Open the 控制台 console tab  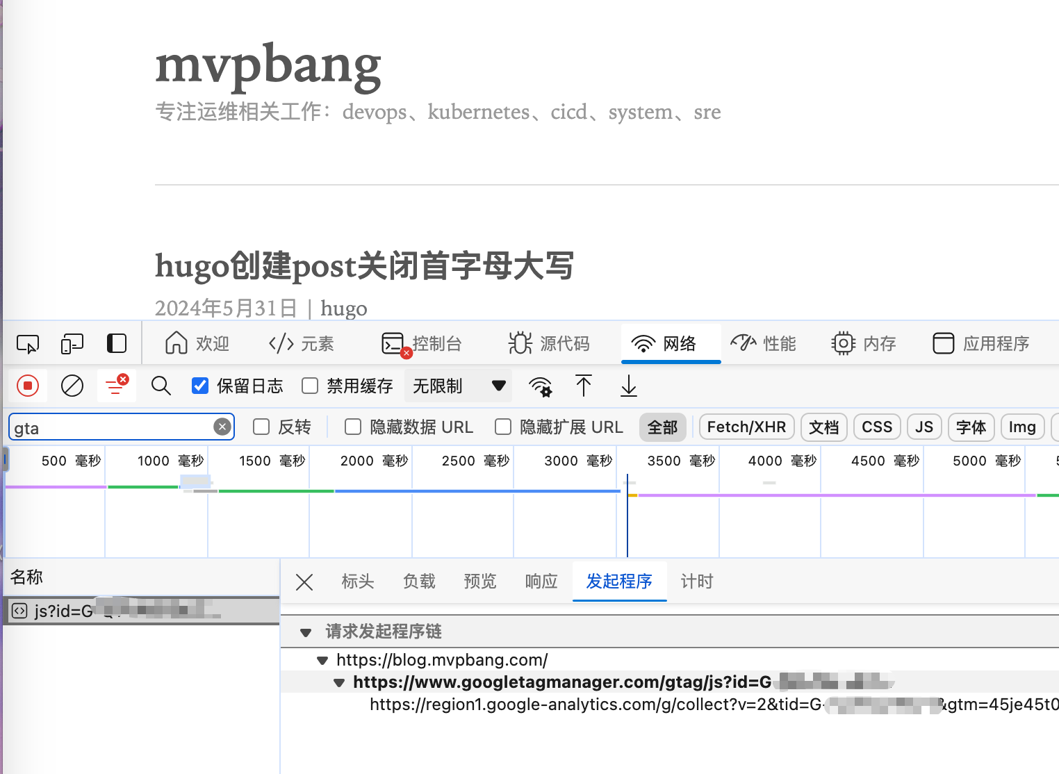tap(422, 343)
